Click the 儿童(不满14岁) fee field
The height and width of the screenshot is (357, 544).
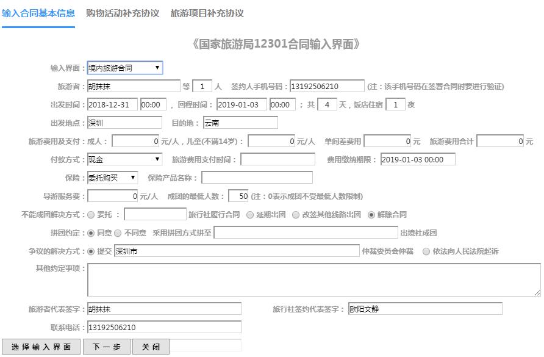click(x=271, y=141)
